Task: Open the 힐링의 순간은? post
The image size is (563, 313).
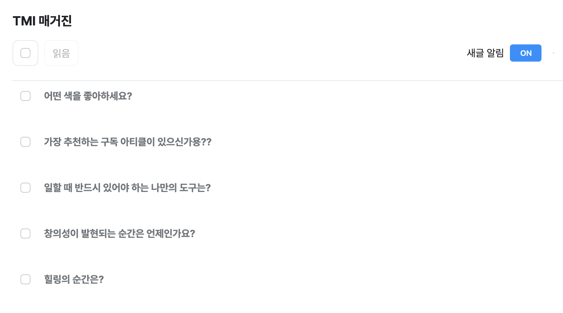Action: point(74,279)
